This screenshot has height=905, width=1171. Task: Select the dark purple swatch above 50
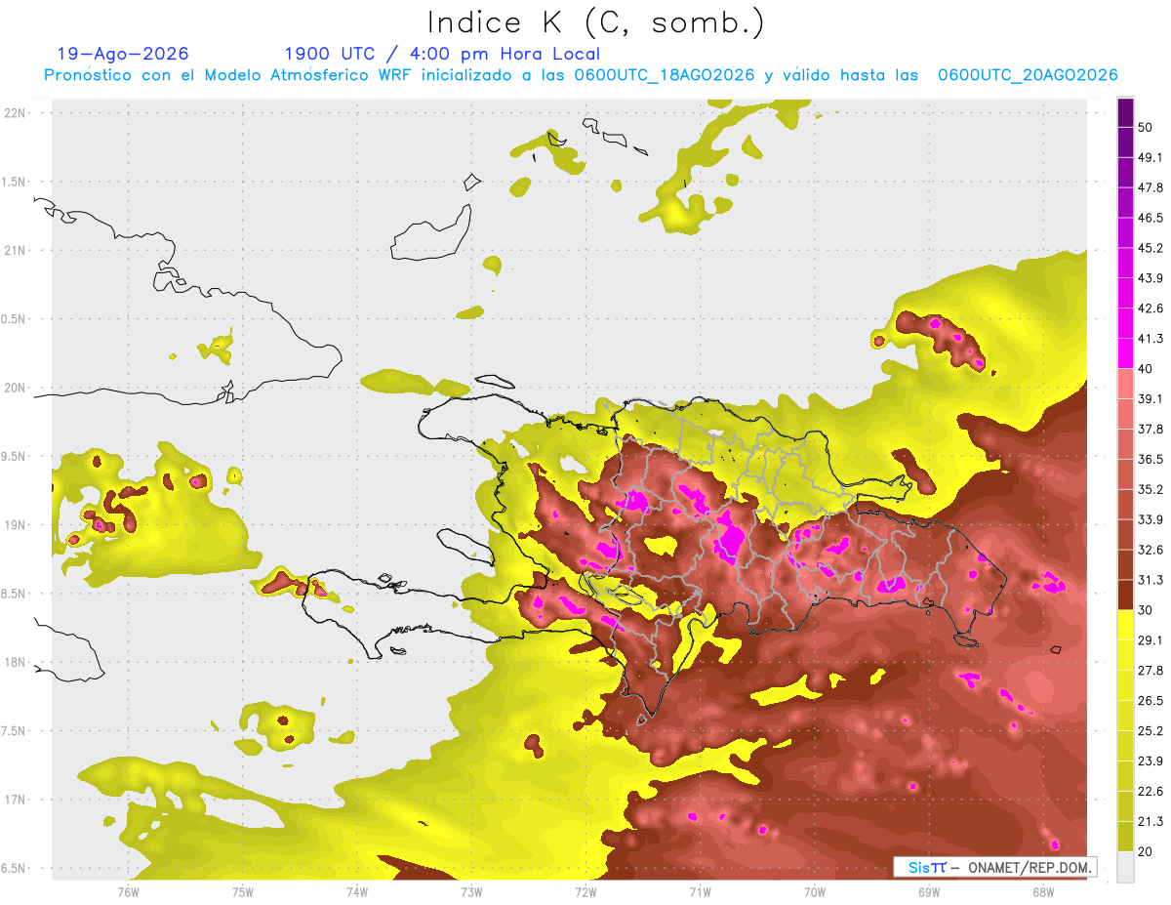(x=1125, y=112)
